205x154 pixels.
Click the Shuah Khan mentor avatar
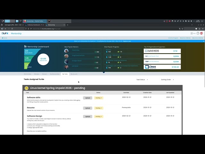(x=66, y=51)
